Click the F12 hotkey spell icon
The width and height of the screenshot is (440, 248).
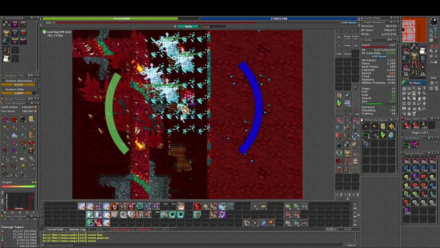coord(180,206)
